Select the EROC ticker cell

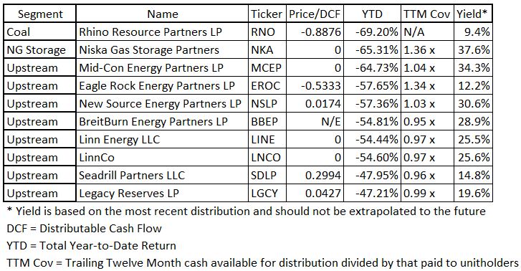pos(267,86)
